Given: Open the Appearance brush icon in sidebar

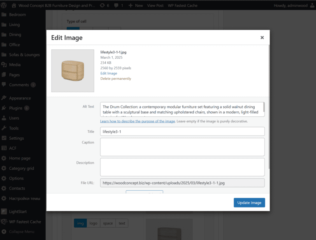Looking at the screenshot, I should (4, 98).
